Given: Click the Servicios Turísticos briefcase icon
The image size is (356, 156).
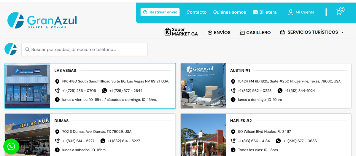Looking at the screenshot, I should (x=283, y=32).
